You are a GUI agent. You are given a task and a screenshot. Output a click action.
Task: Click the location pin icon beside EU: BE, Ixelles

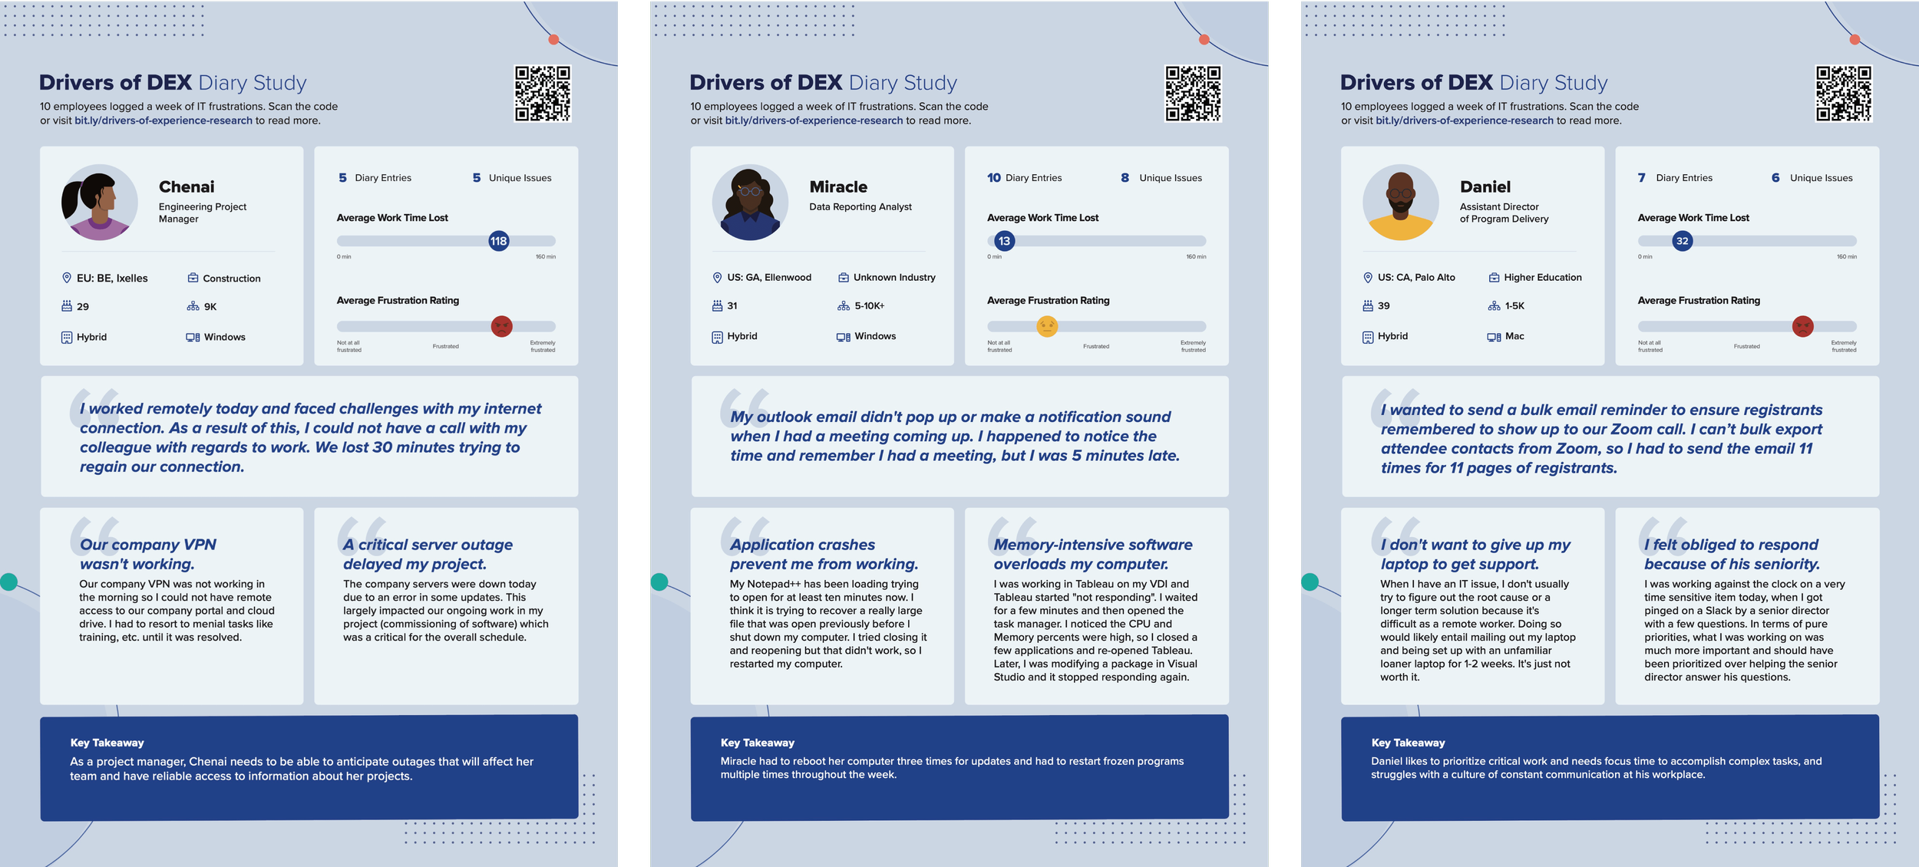pos(67,278)
